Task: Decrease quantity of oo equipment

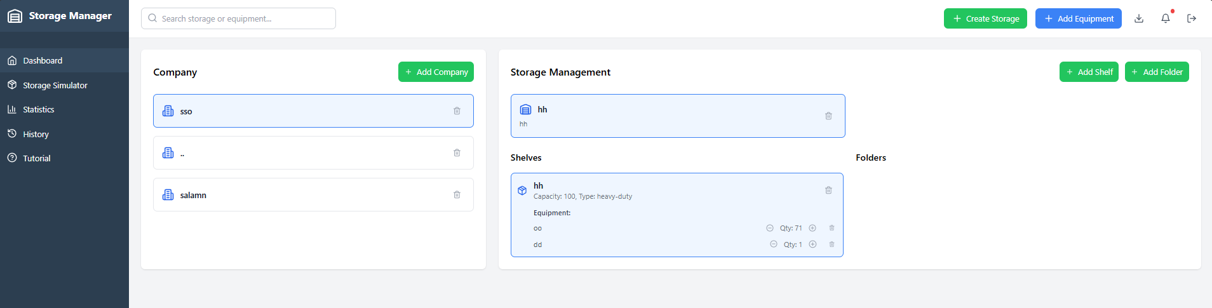Action: coord(770,228)
